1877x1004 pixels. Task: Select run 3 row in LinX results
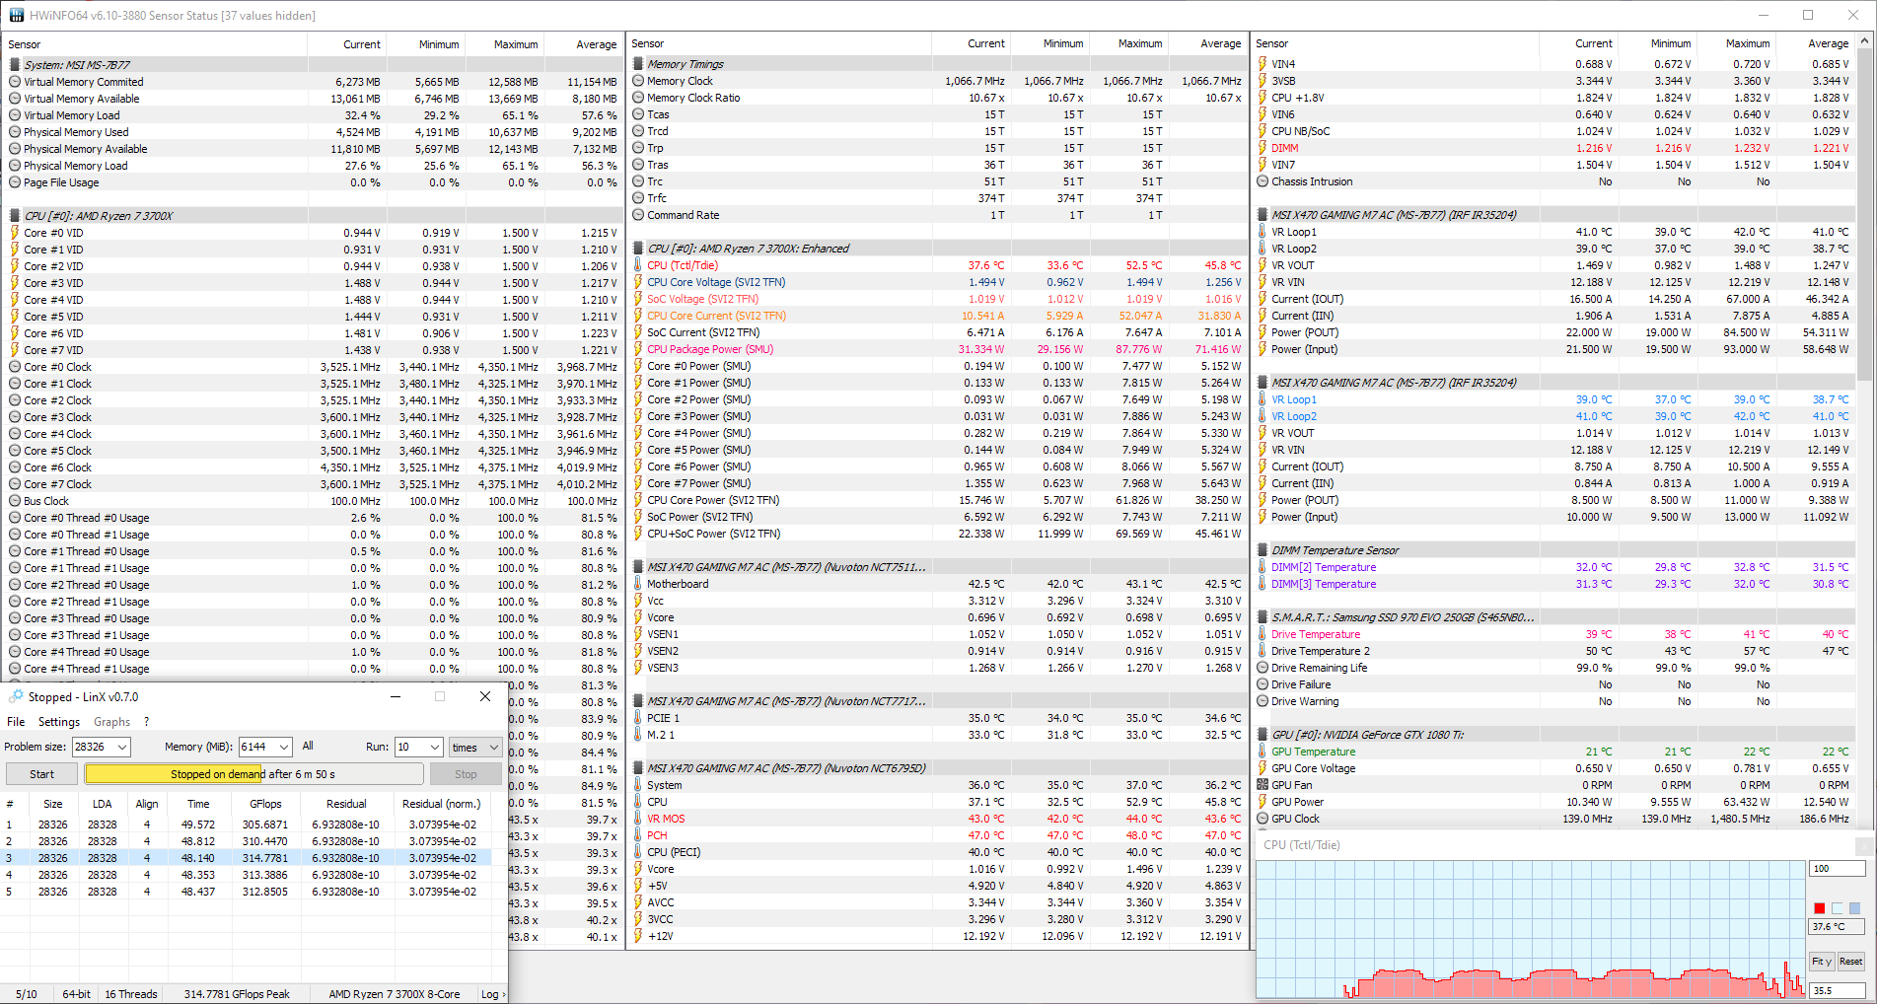coord(246,858)
